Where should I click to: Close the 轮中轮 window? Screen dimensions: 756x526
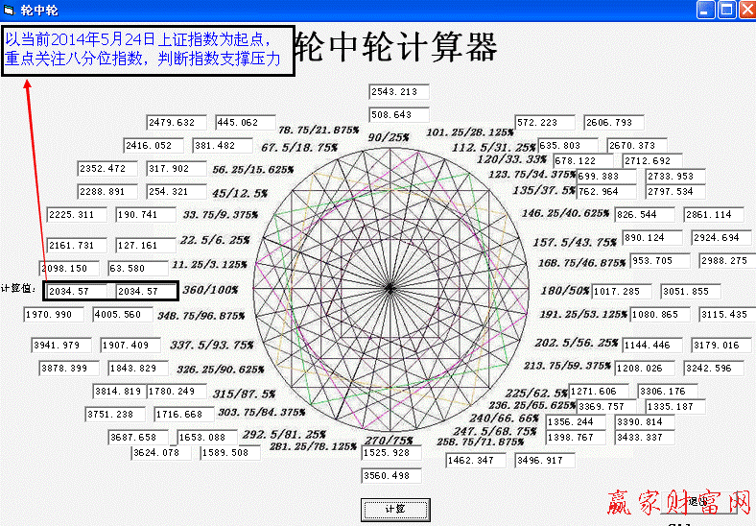pos(745,10)
